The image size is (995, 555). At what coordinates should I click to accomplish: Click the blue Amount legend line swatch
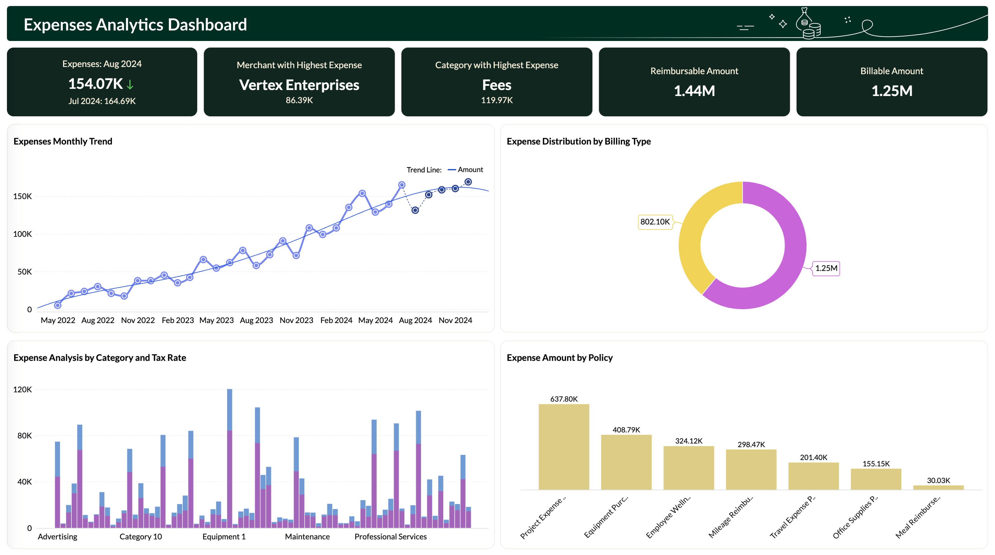[x=452, y=169]
